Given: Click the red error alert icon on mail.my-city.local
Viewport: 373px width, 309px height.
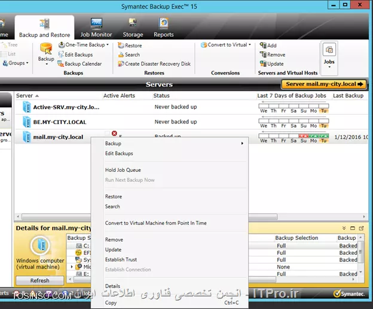Looking at the screenshot, I should tap(114, 134).
